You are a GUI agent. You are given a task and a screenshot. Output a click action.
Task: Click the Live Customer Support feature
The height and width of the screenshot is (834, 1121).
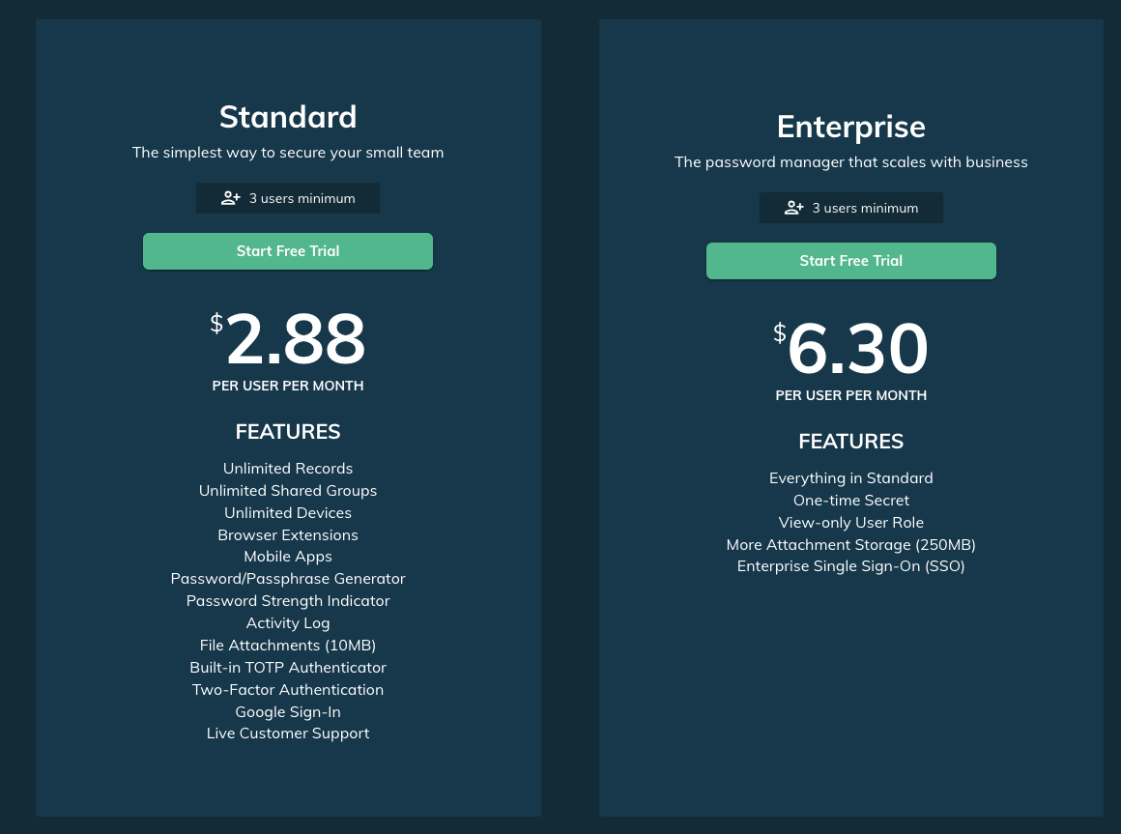pyautogui.click(x=288, y=733)
